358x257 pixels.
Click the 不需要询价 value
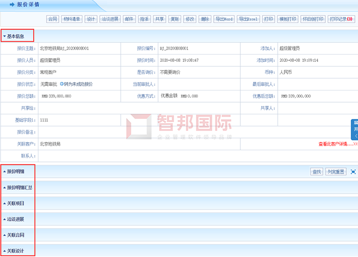pyautogui.click(x=170, y=72)
